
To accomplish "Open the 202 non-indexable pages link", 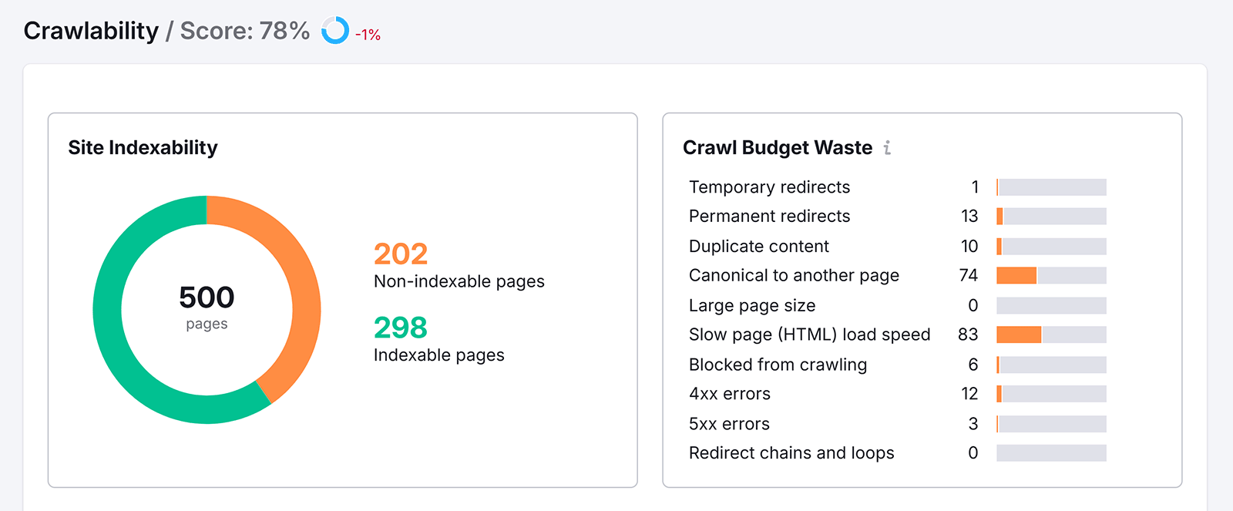I will pyautogui.click(x=400, y=254).
